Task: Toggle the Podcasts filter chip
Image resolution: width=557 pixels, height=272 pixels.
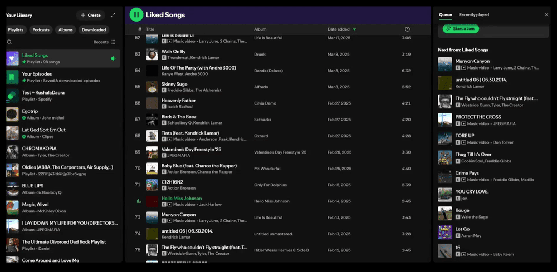Action: (41, 30)
